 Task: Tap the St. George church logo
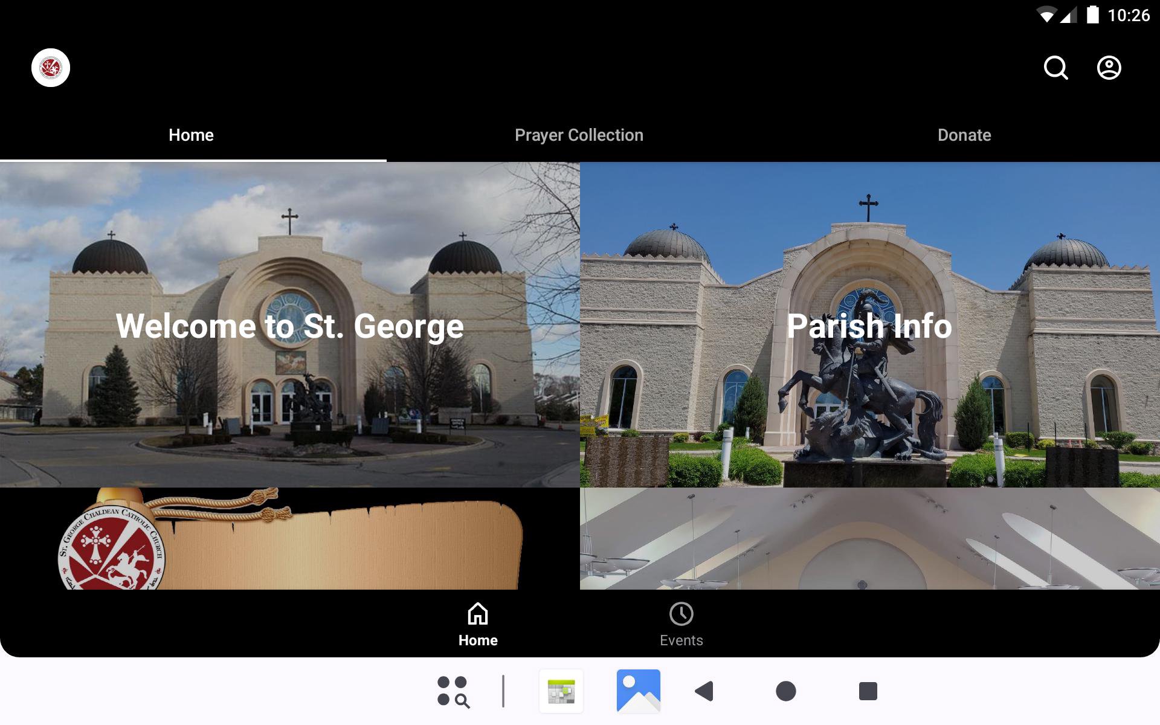(x=51, y=68)
